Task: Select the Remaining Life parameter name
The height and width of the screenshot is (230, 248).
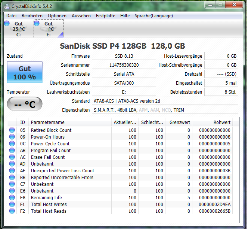Action: [x=46, y=198]
